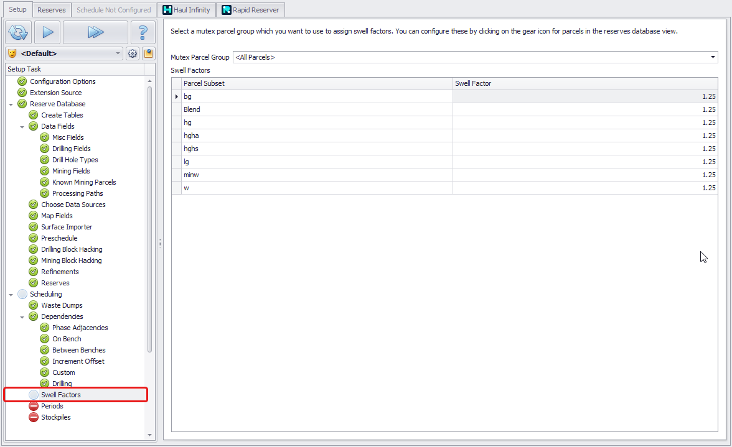This screenshot has height=447, width=732.
Task: Open the Mutex Parcel Group dropdown
Action: [x=476, y=57]
